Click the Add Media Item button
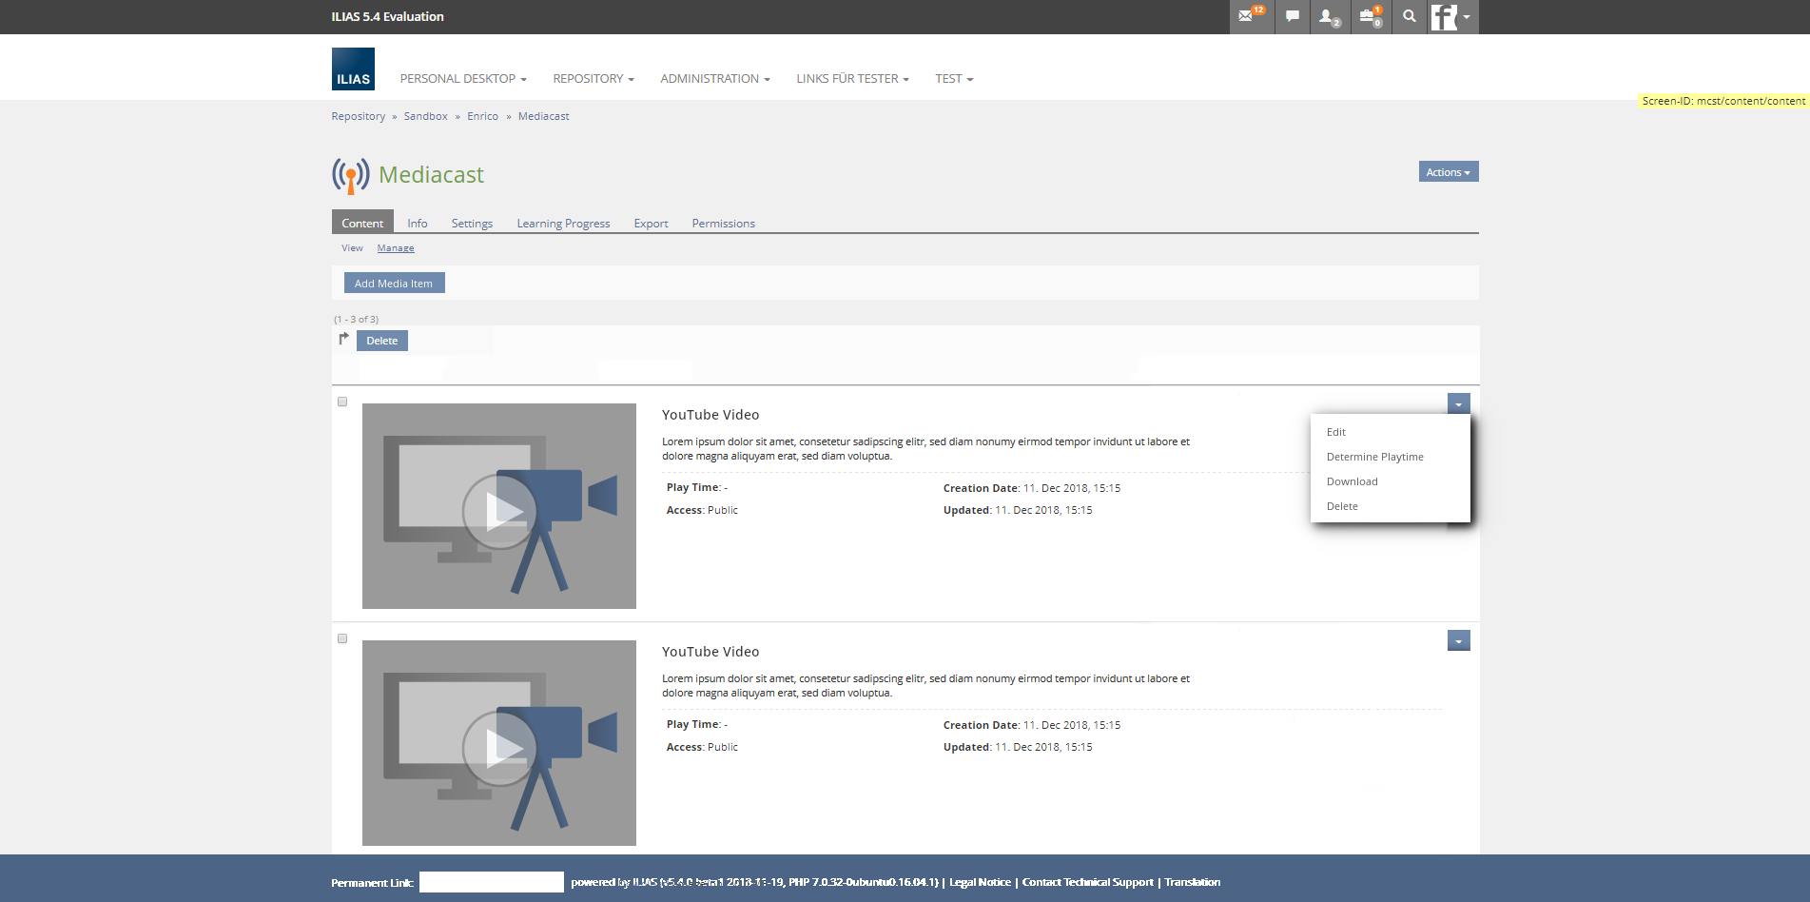 394,284
